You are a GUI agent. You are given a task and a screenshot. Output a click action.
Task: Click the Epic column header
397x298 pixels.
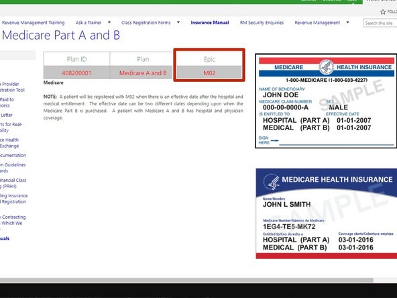[x=209, y=59]
